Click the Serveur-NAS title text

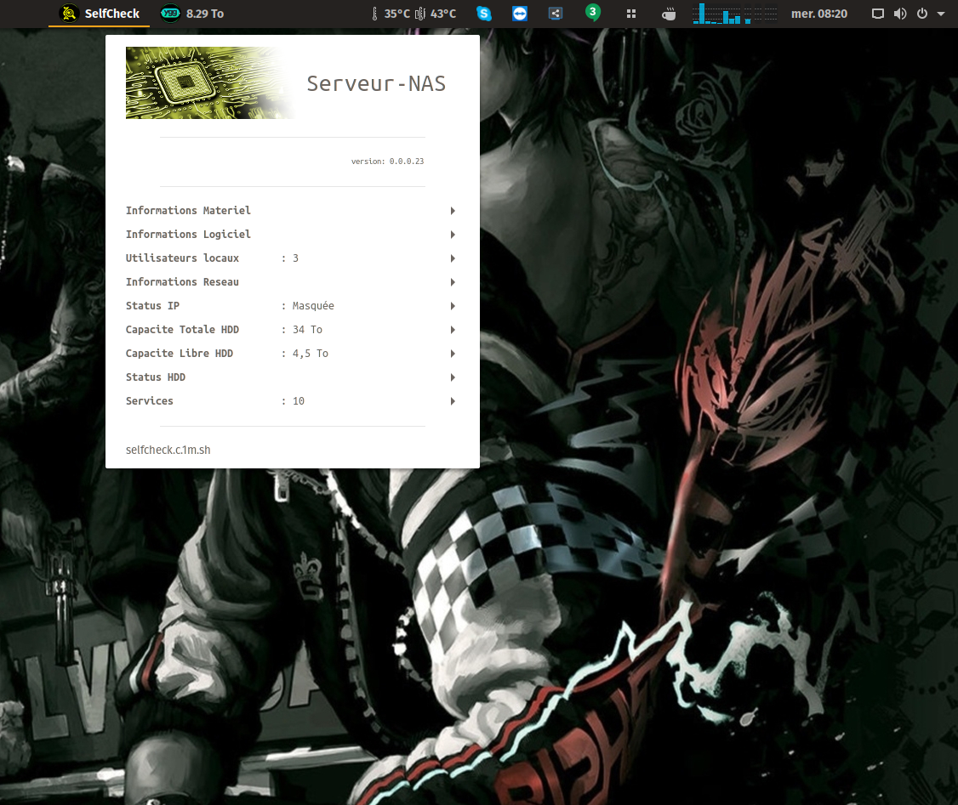pos(376,83)
